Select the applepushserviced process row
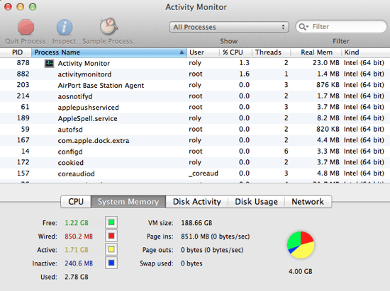 (195, 107)
